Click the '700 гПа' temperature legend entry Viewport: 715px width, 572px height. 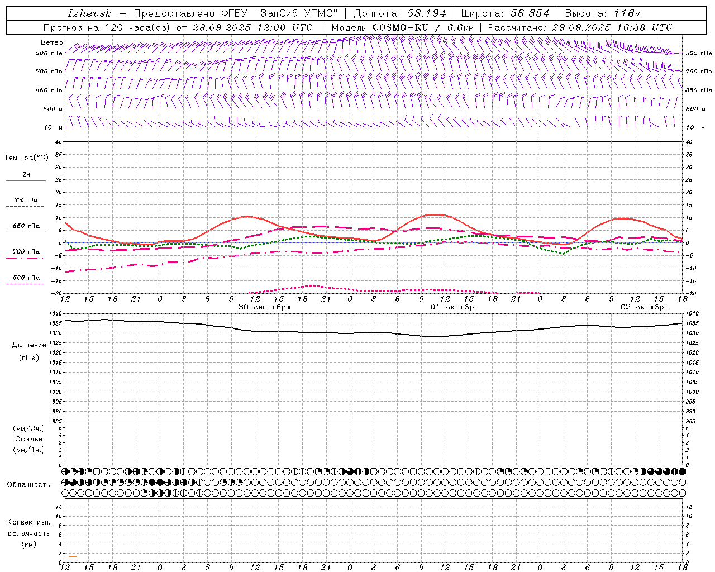coord(26,252)
